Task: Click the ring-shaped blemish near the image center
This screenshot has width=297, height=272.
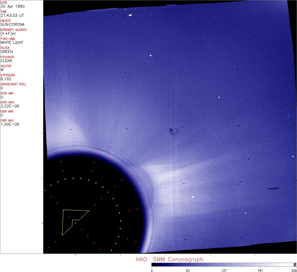Action: [x=172, y=130]
